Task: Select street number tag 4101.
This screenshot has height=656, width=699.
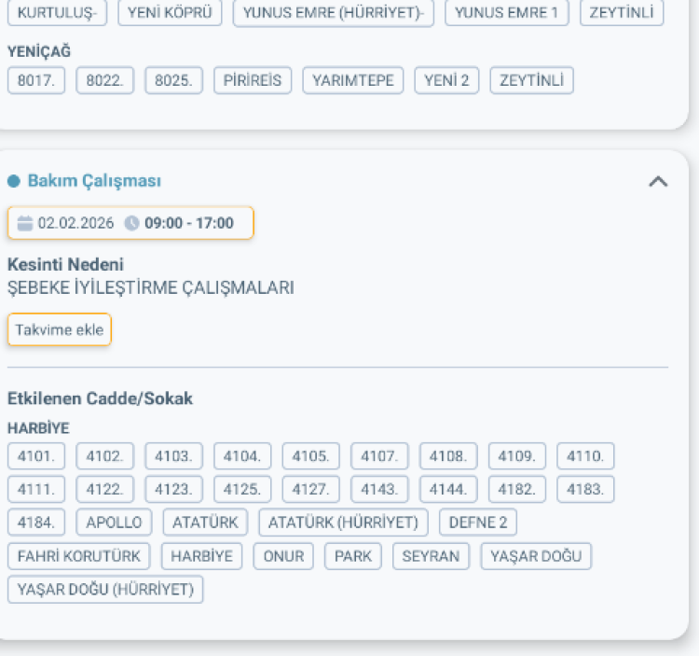Action: 37,456
